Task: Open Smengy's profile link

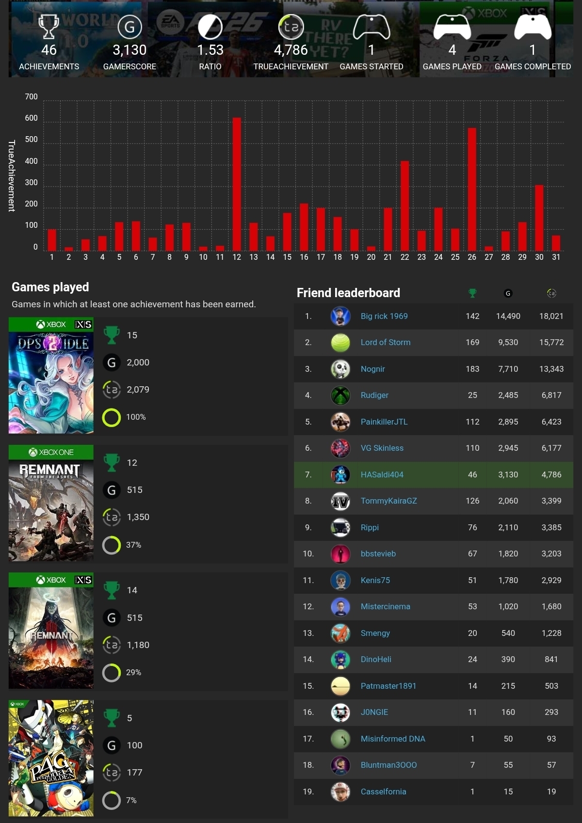Action: pyautogui.click(x=375, y=633)
